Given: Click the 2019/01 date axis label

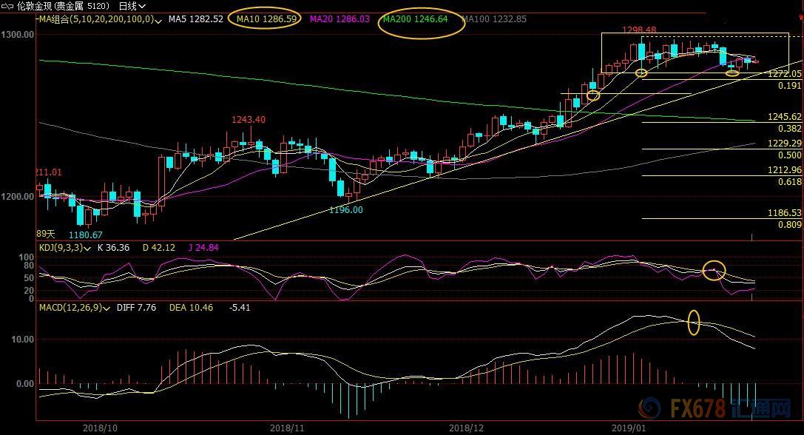Looking at the screenshot, I should 629,428.
